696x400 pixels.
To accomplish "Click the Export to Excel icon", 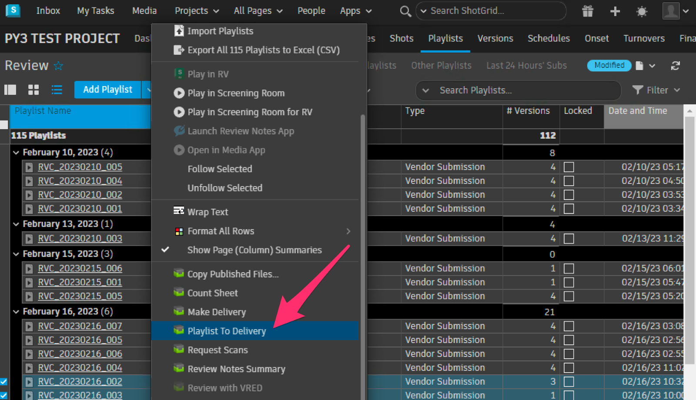I will click(x=179, y=50).
